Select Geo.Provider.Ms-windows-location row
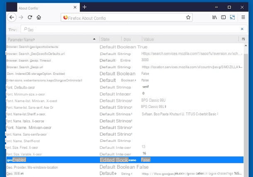Image resolution: width=253 pixels, height=177 pixels. click(x=125, y=167)
